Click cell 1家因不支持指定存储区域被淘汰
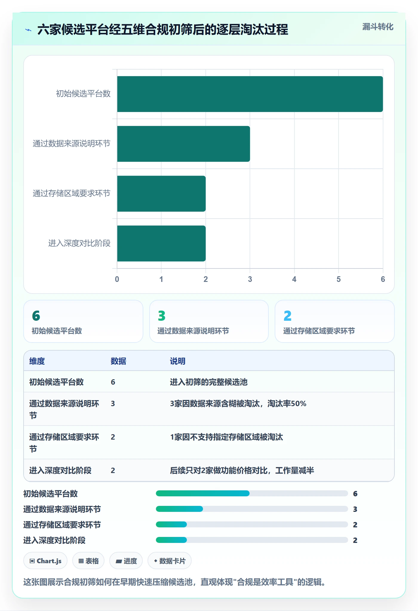 [x=226, y=437]
